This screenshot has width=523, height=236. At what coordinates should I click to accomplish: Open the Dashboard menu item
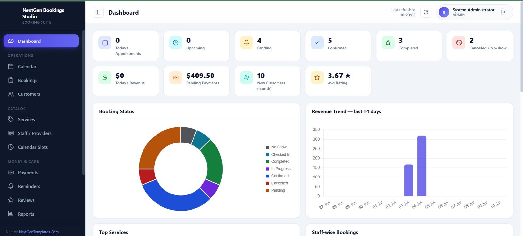(x=41, y=41)
